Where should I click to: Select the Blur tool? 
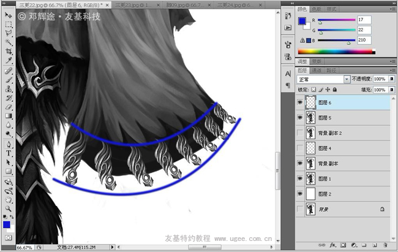coord(8,125)
